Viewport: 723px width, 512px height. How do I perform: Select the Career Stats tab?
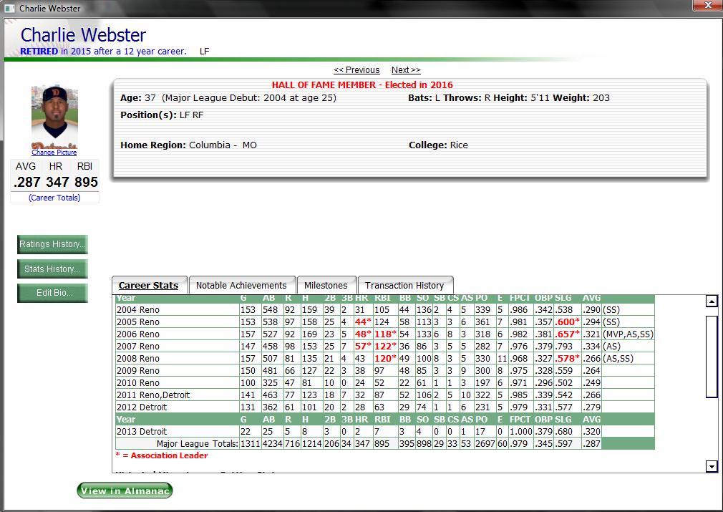148,286
